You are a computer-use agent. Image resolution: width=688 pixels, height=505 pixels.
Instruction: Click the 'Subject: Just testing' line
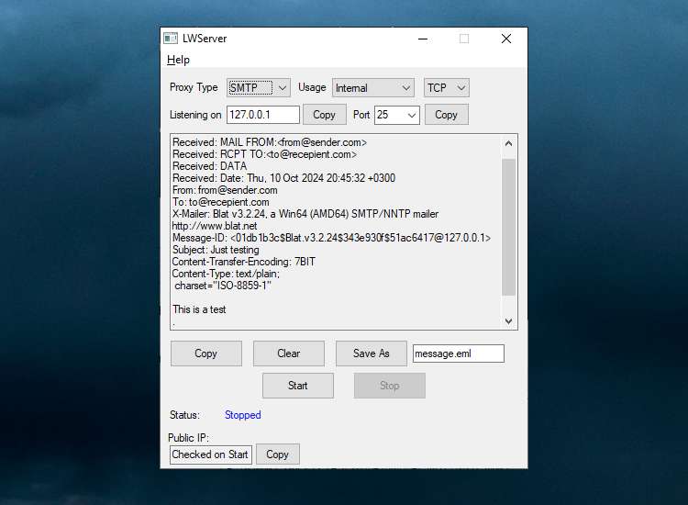click(216, 250)
